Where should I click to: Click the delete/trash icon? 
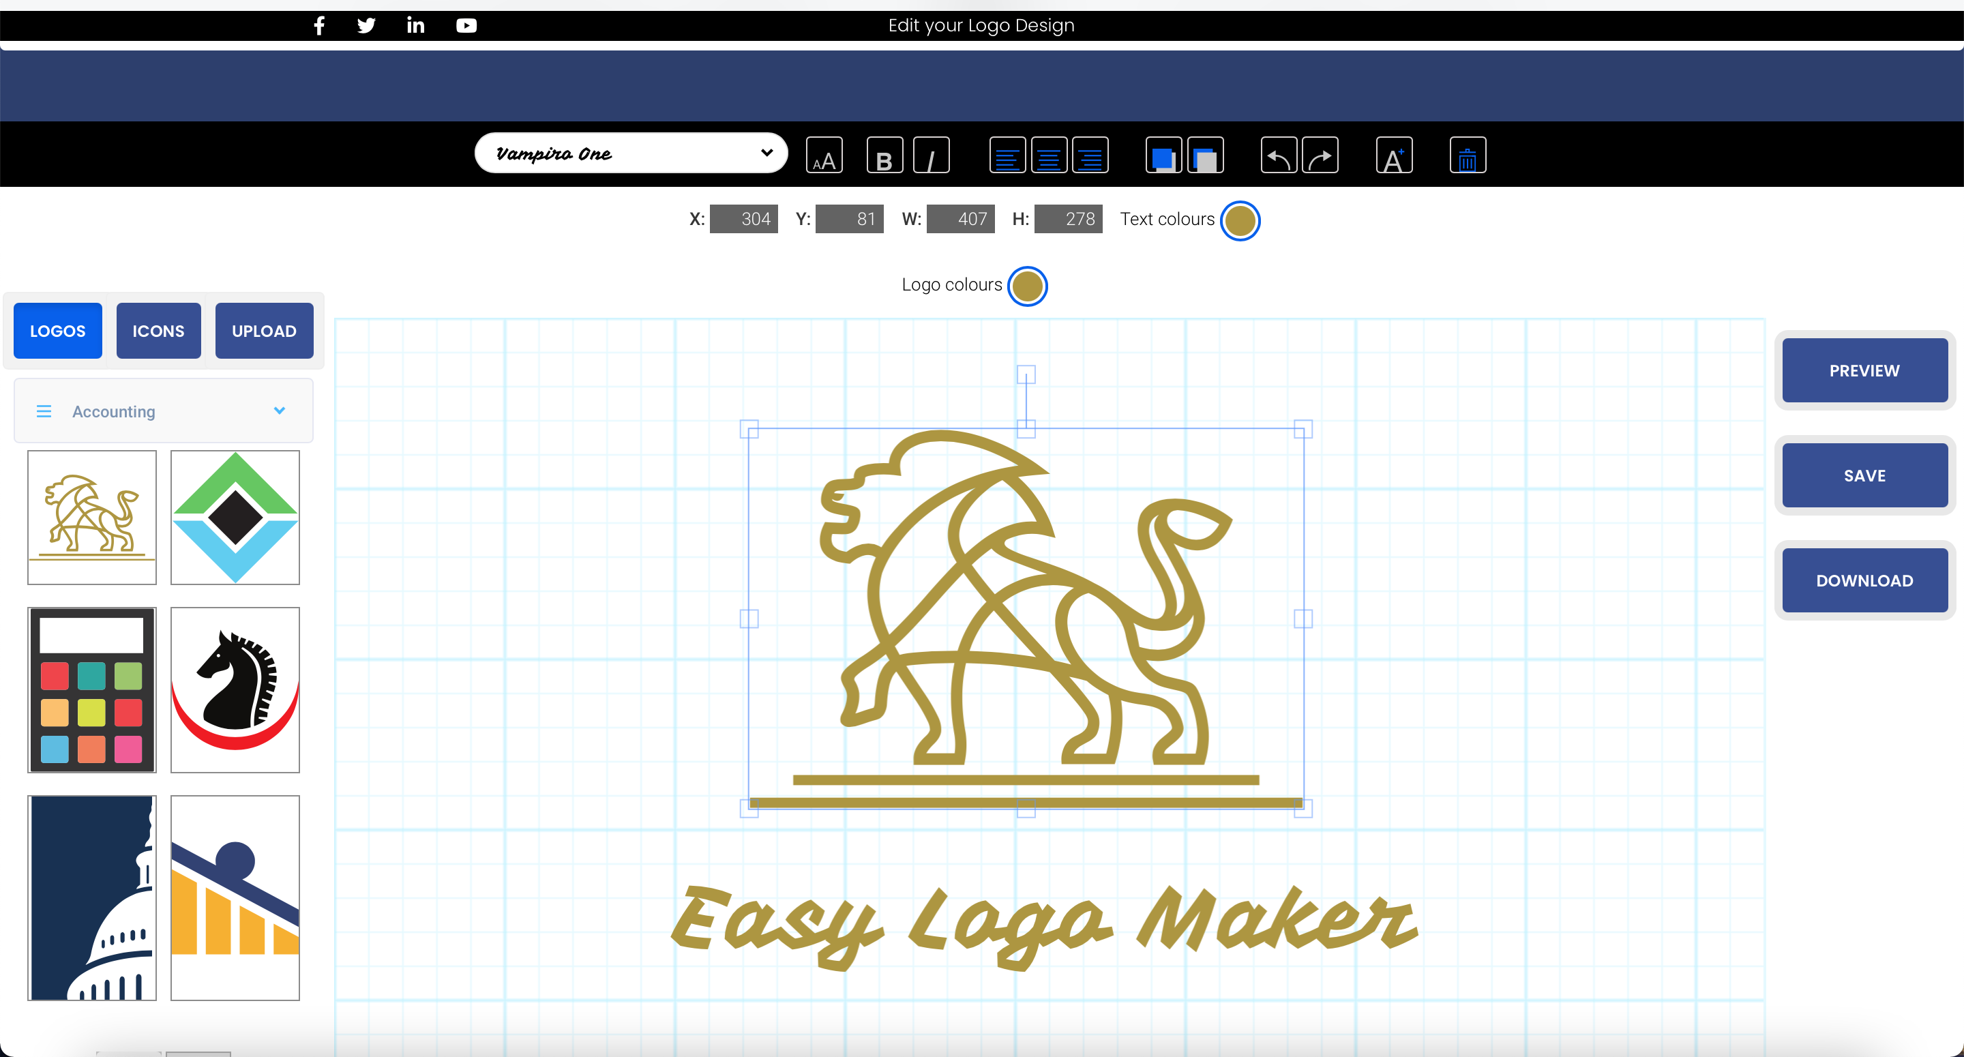[x=1468, y=155]
